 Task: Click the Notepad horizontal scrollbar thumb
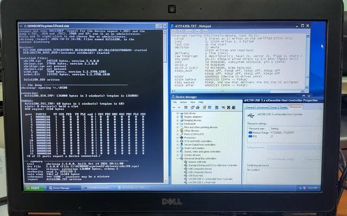coord(222,91)
